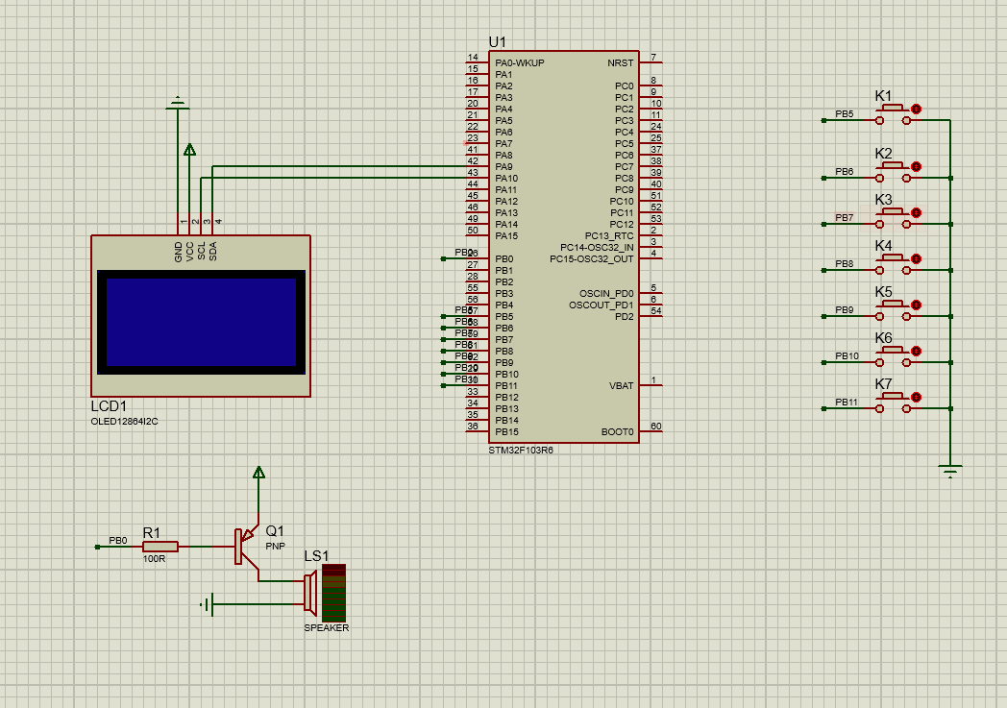Viewport: 1007px width, 708px height.
Task: Click the PB11 net label beside K7
Action: (847, 403)
